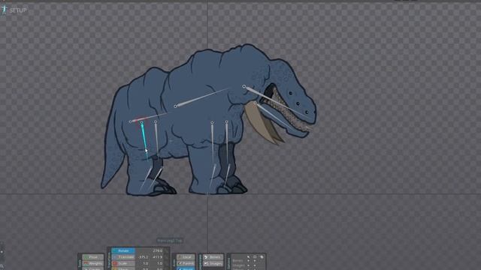Toggle Images visible dot in Options
The image size is (481, 270).
click(x=255, y=265)
